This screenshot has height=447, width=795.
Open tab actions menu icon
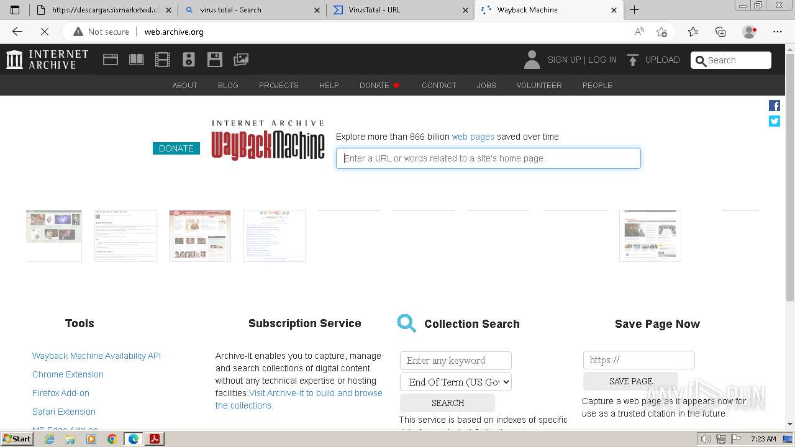[x=15, y=10]
